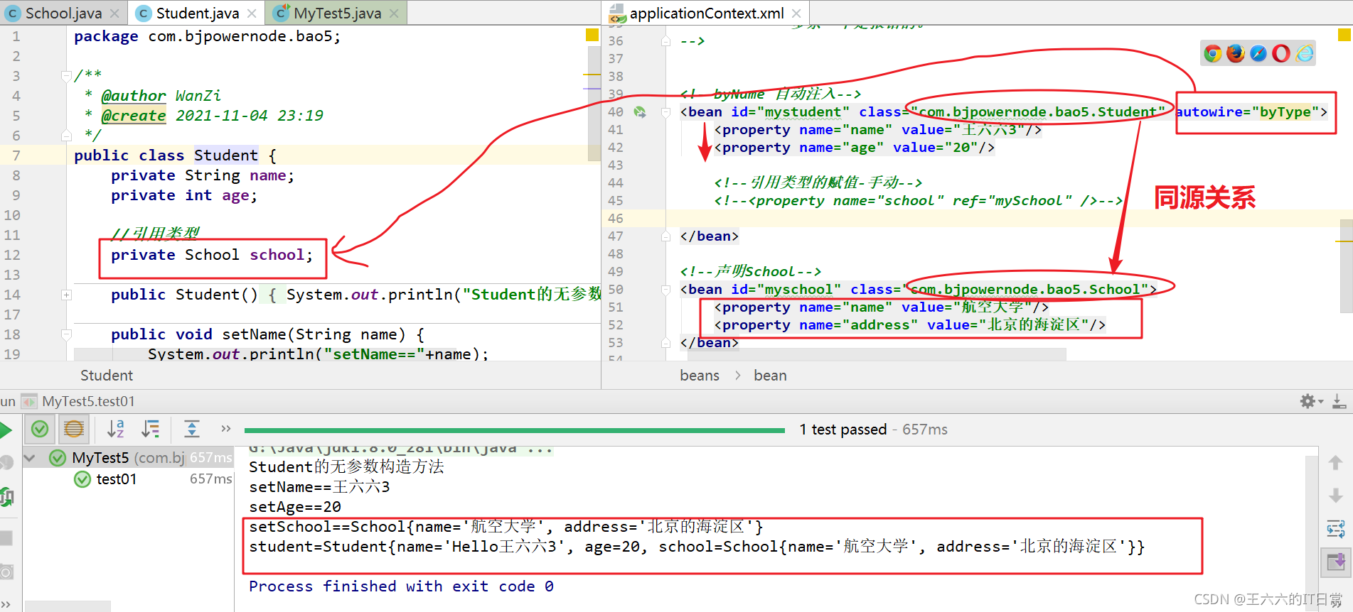Screen dimensions: 1353x612
Task: Expand more run sidebar actions
Action: [6, 604]
